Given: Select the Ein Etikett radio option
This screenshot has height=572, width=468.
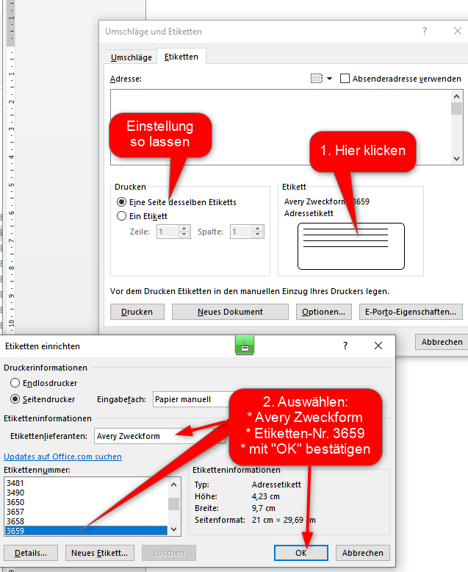Looking at the screenshot, I should (121, 216).
